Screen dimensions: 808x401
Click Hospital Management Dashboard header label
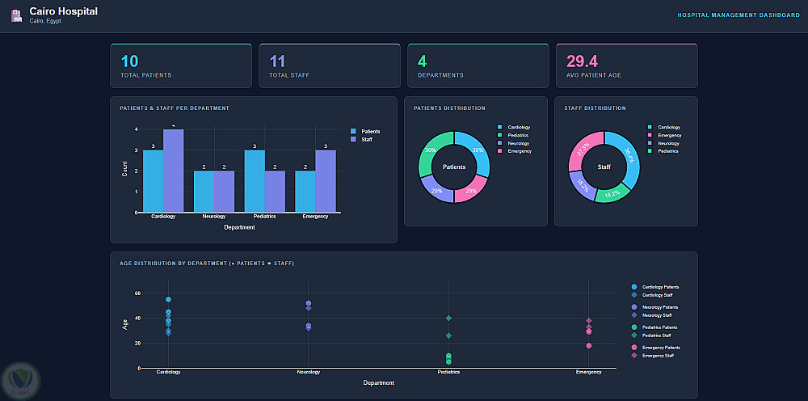point(739,15)
